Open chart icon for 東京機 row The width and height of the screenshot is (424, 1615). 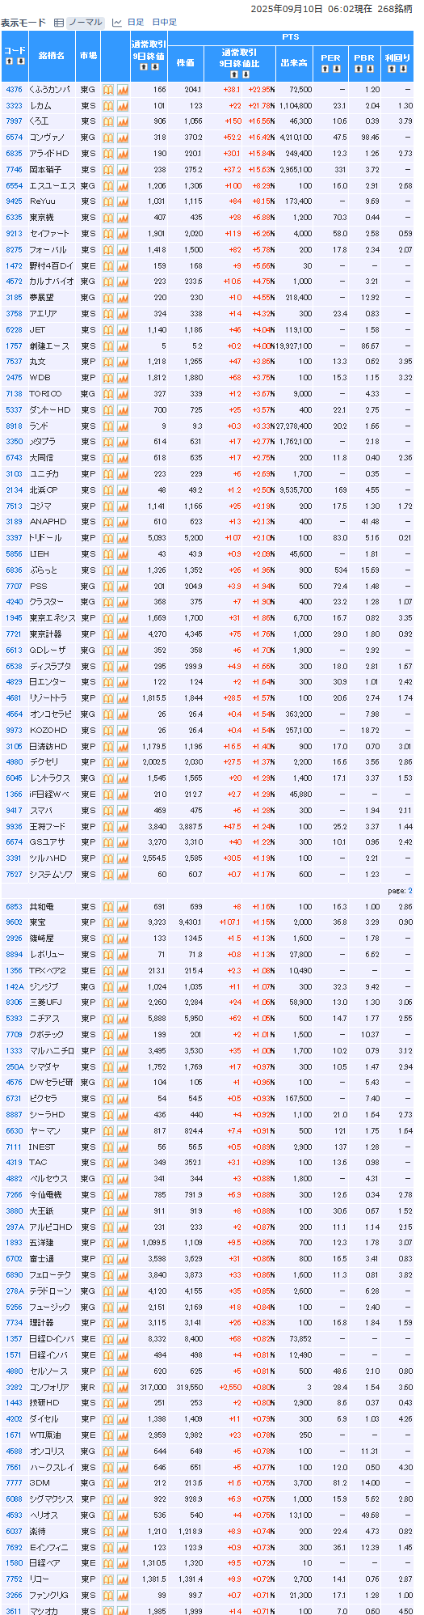click(123, 218)
